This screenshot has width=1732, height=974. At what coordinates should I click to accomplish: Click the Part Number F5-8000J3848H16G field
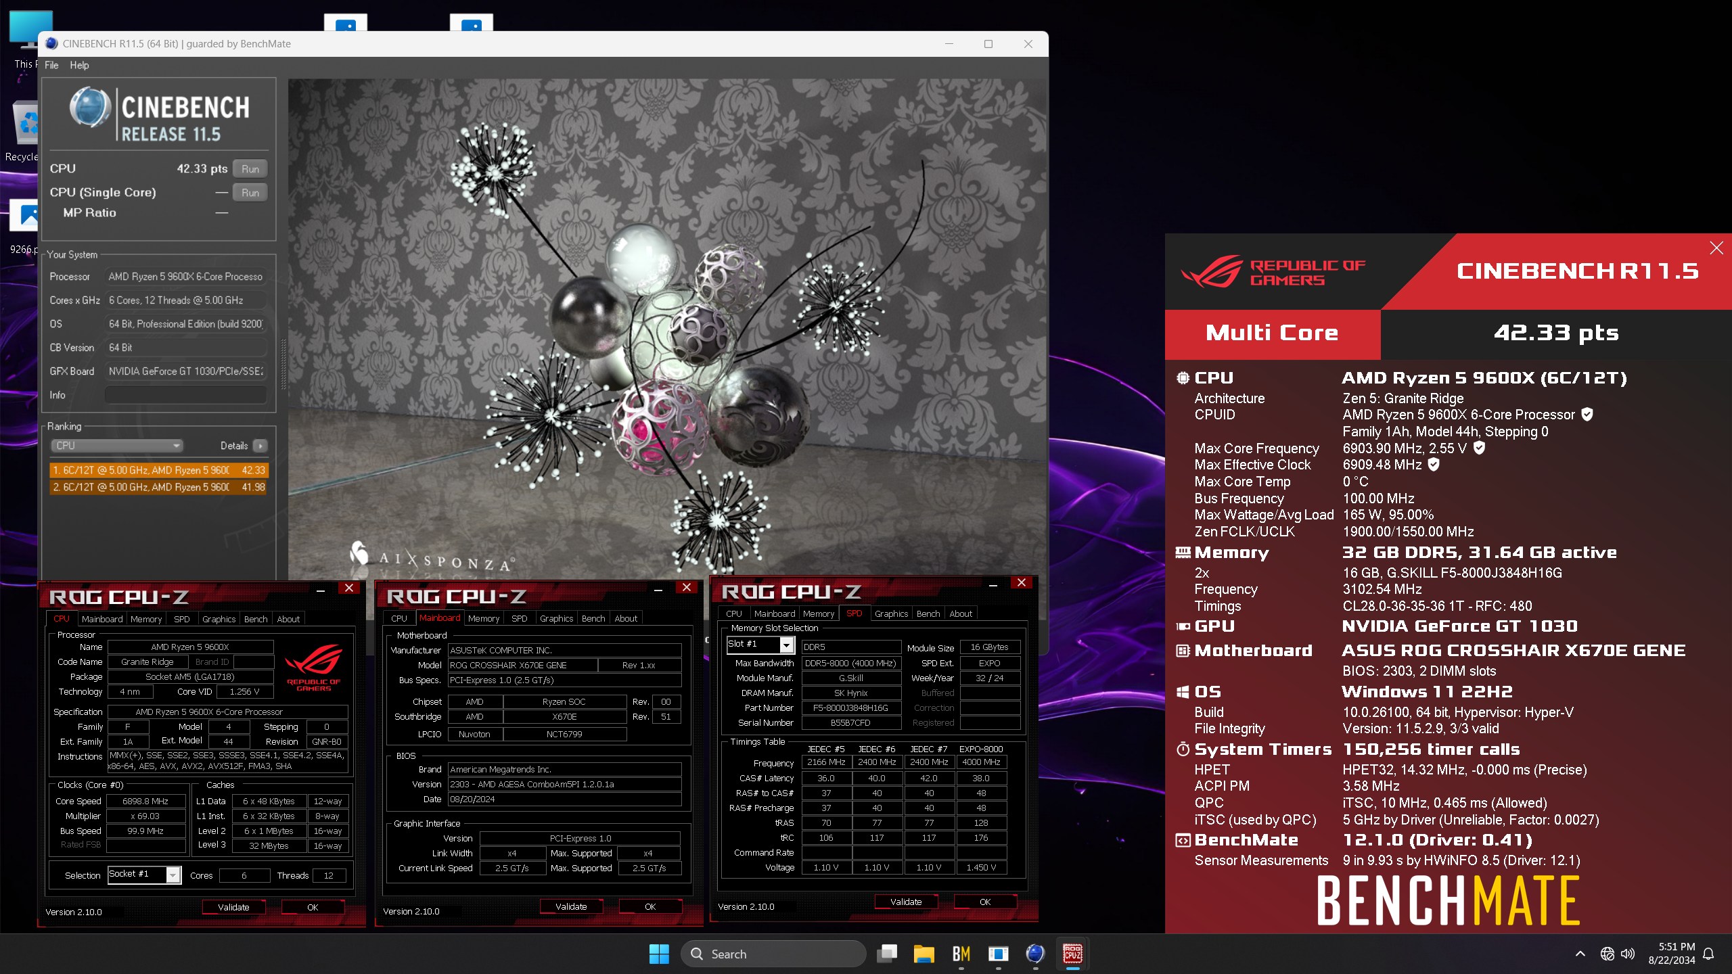(x=850, y=708)
